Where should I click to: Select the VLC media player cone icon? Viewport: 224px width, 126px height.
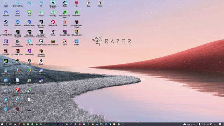[17, 71]
